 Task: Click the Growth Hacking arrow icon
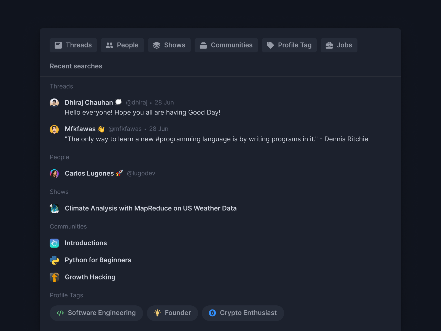coord(54,277)
